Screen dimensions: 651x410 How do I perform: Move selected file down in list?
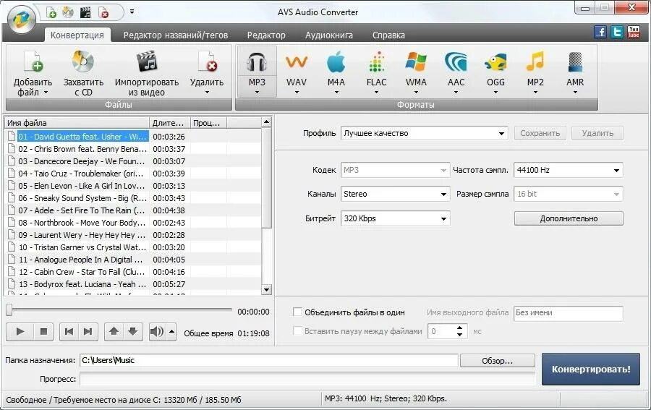click(x=133, y=331)
